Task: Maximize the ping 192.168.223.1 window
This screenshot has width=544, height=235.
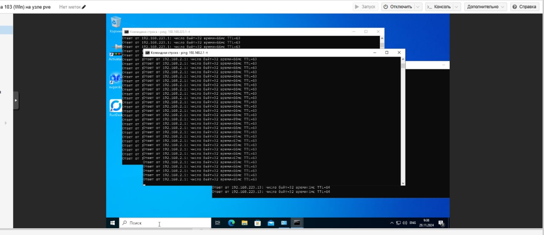Action: (x=366, y=31)
